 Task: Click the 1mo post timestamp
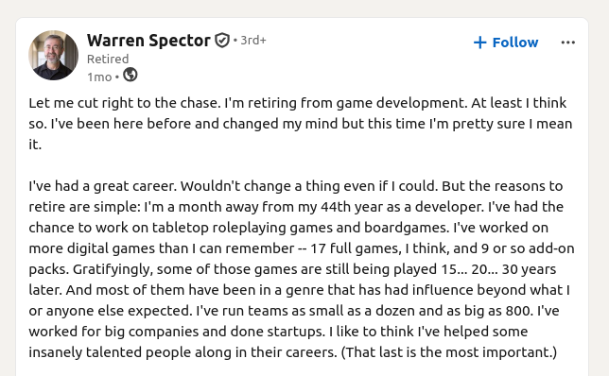[99, 77]
